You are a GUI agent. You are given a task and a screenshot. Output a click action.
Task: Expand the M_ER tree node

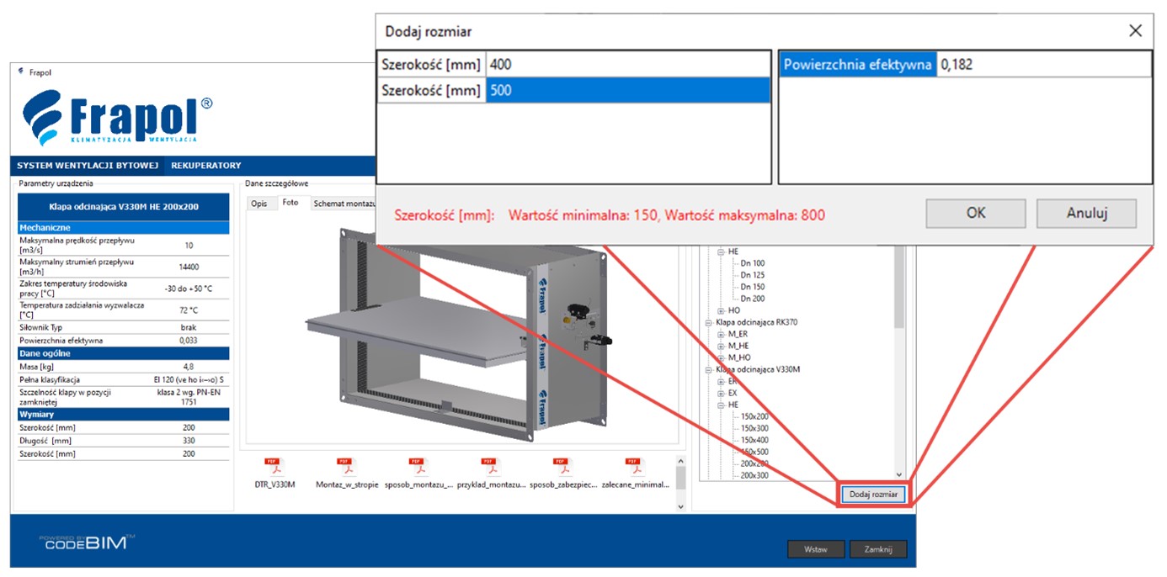tap(721, 334)
